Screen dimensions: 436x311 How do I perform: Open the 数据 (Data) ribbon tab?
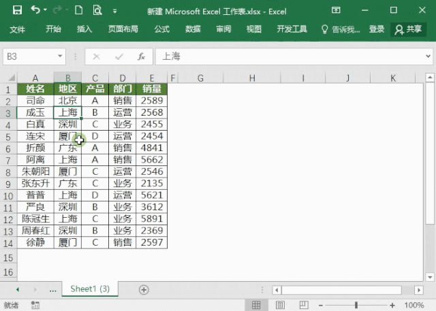(x=193, y=29)
